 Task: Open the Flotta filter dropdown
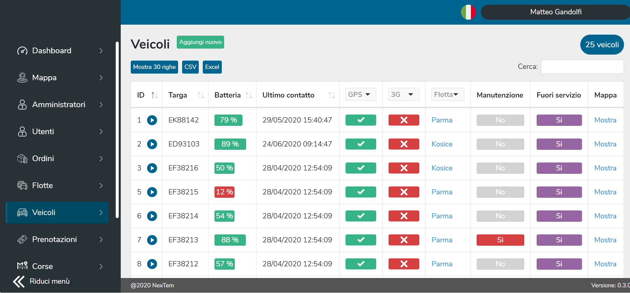[447, 95]
